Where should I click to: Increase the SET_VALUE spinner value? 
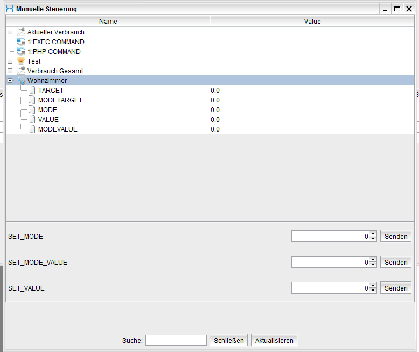pyautogui.click(x=373, y=286)
